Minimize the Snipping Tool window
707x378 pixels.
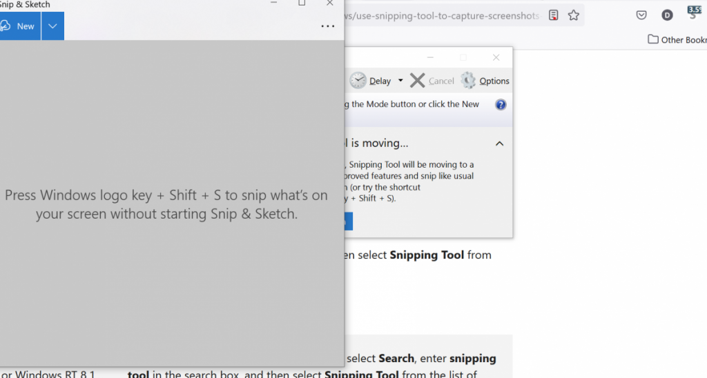430,57
